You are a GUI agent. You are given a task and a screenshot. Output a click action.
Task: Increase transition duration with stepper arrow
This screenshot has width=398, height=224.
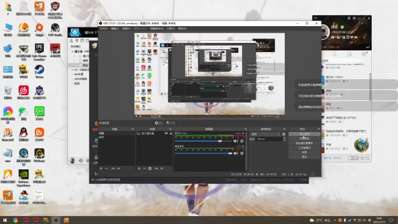point(284,138)
